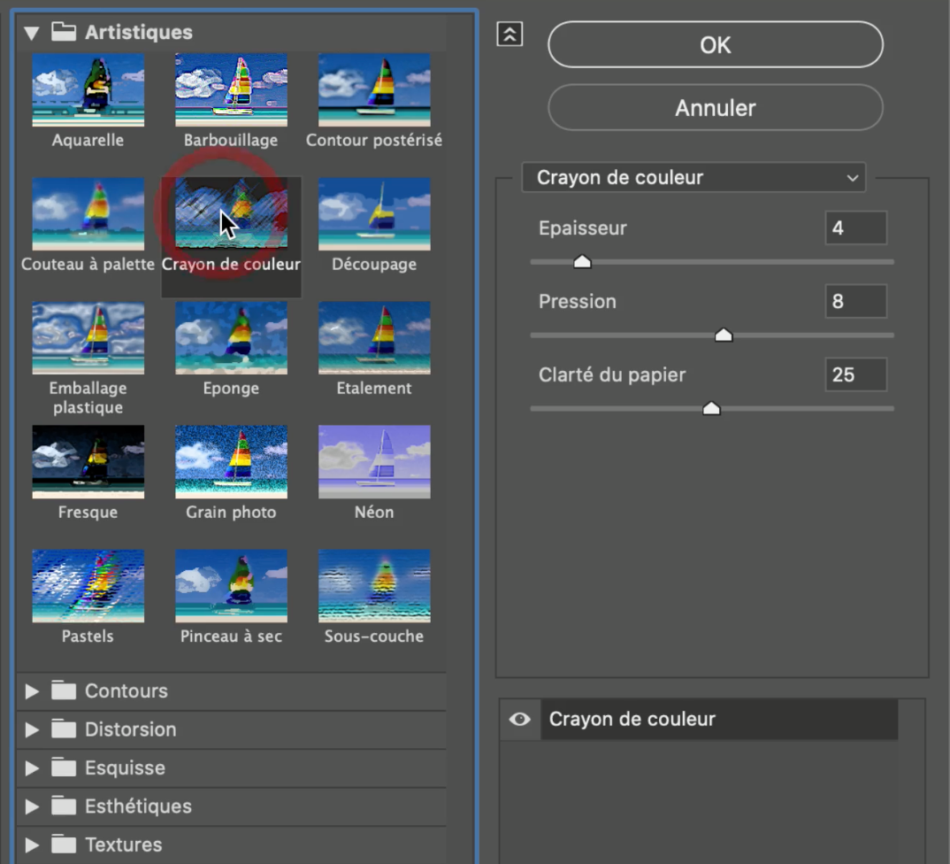Viewport: 950px width, 864px height.
Task: Select the Emballage plastique filter thumbnail
Action: coord(88,337)
